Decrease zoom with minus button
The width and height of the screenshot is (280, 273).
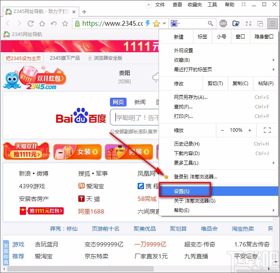[222, 130]
